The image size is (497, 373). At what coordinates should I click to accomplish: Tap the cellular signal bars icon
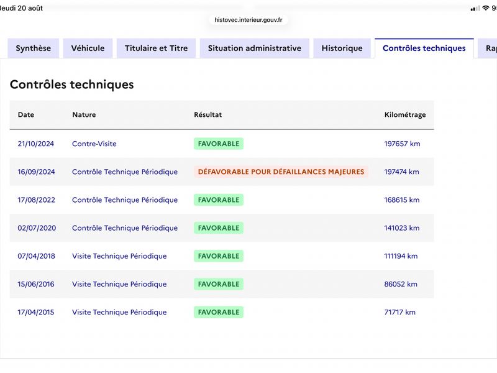(x=475, y=9)
